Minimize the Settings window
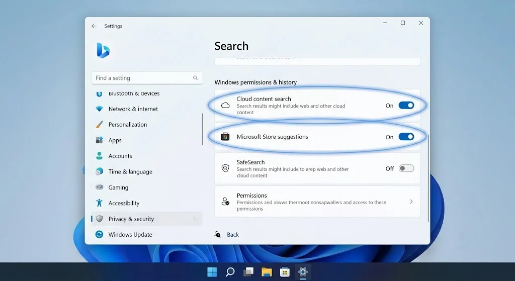 [385, 23]
